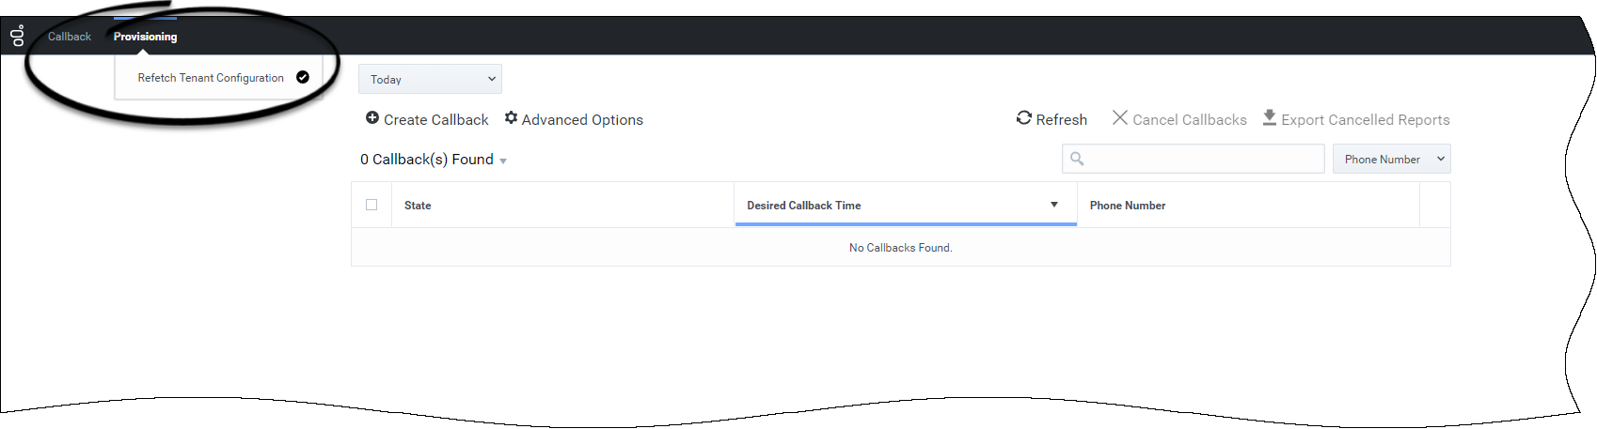Switch to the Callback tab
The width and height of the screenshot is (1597, 429).
pyautogui.click(x=70, y=37)
